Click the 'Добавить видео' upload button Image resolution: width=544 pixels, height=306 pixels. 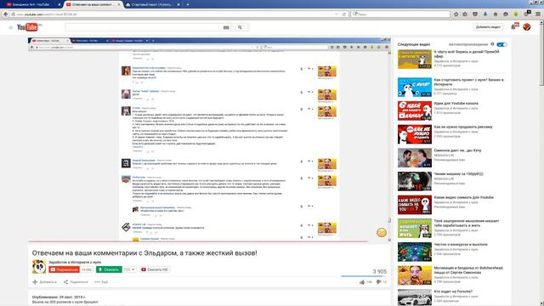click(488, 27)
